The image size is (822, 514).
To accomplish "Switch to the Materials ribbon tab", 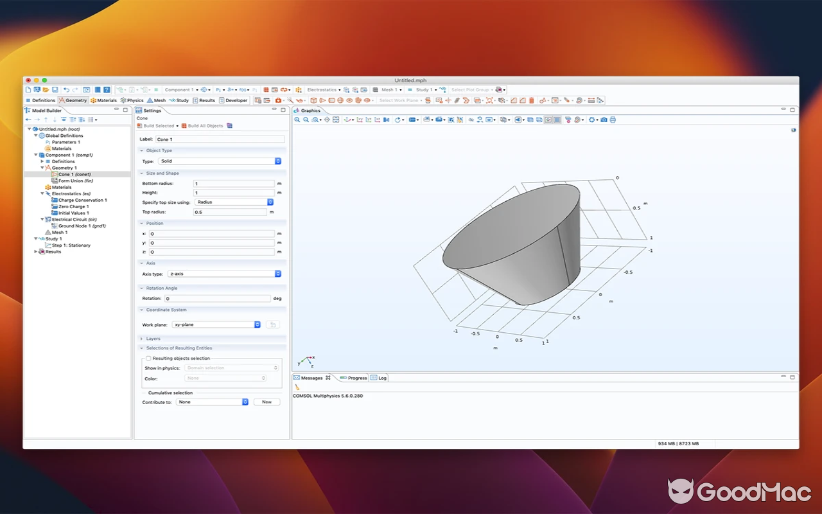I will pyautogui.click(x=105, y=100).
